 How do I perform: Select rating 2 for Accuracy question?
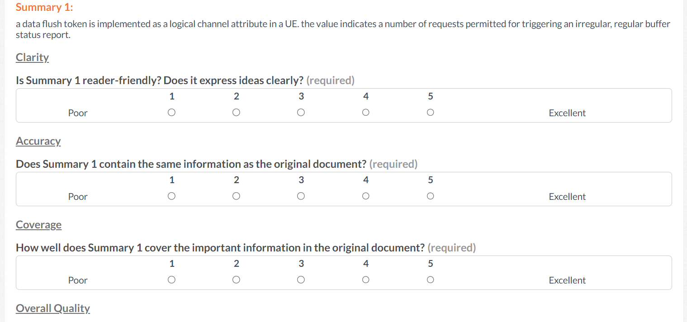(x=236, y=196)
